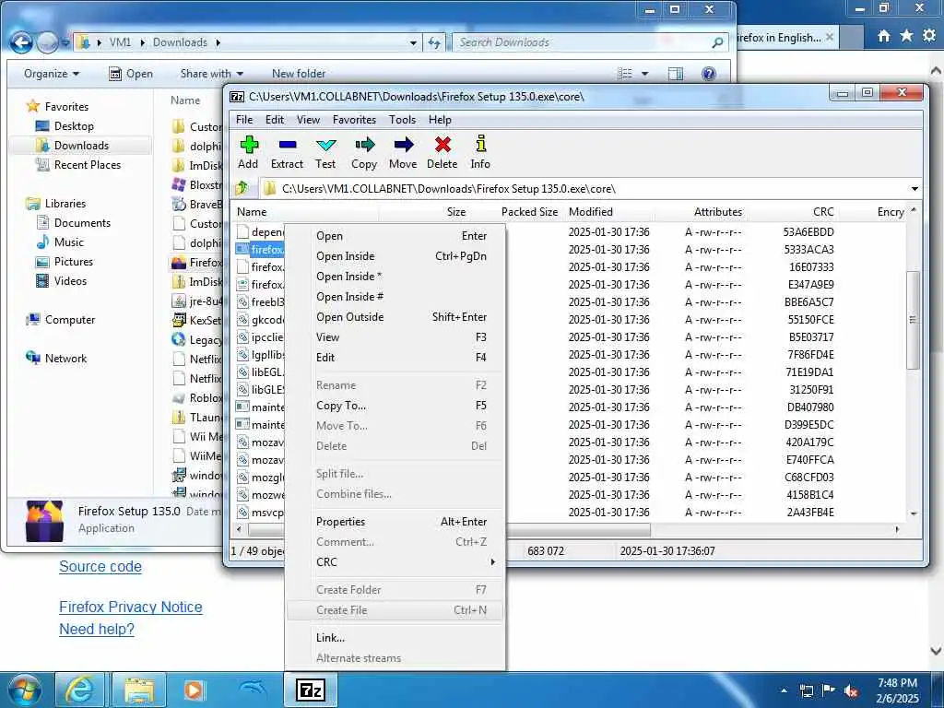944x708 pixels.
Task: Click the Delete red X toolbar icon
Action: 442,145
